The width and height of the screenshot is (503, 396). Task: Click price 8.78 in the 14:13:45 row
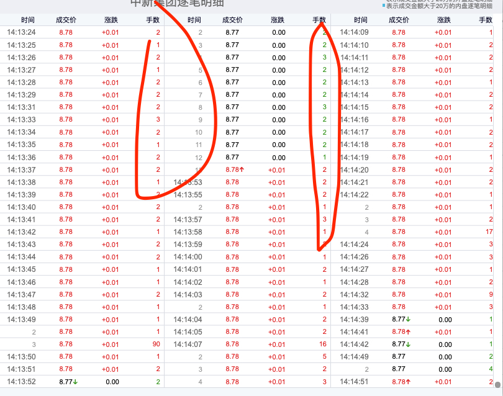pos(66,269)
